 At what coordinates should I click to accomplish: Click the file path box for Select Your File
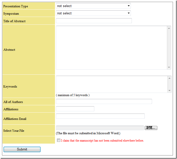[100, 128]
